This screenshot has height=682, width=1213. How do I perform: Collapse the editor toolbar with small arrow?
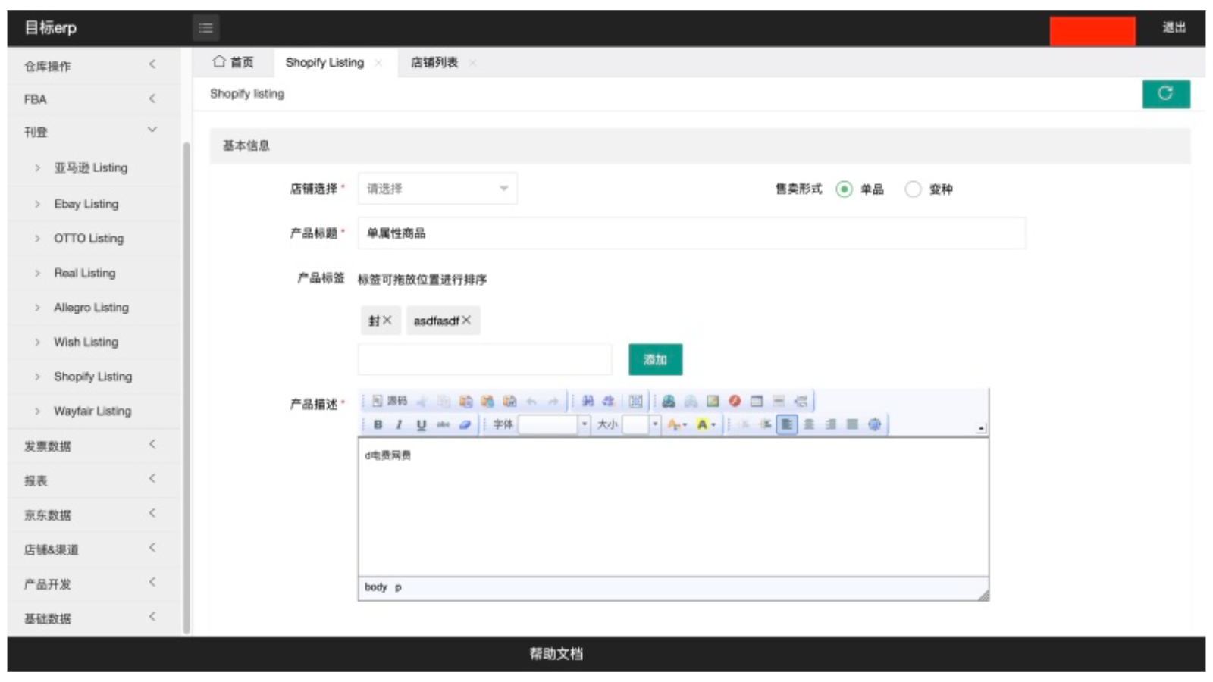tap(981, 428)
